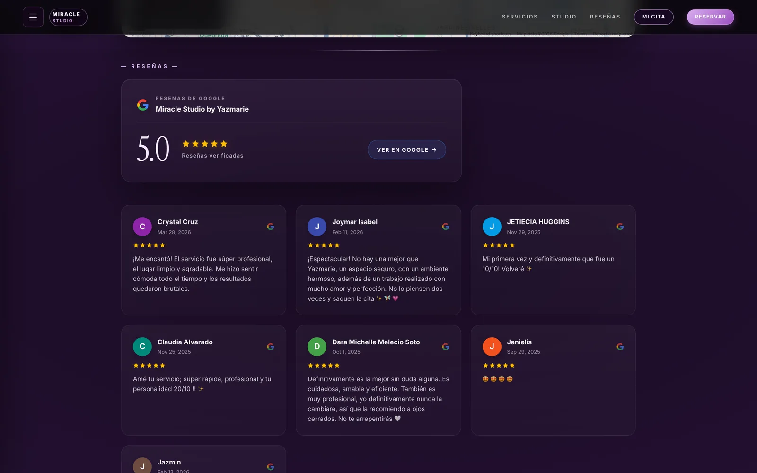Click the date "Feb 11, 2026"
The image size is (757, 473).
click(x=348, y=232)
